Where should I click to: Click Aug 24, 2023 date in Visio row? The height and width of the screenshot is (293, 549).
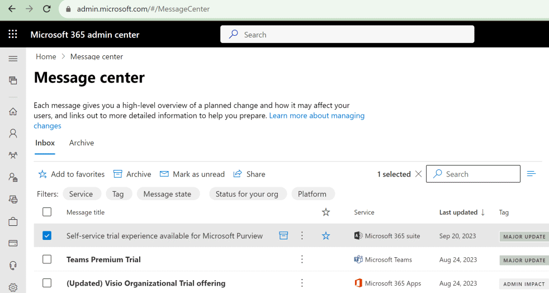pyautogui.click(x=458, y=283)
